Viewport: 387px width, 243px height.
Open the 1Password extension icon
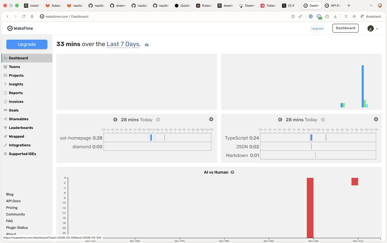point(311,16)
